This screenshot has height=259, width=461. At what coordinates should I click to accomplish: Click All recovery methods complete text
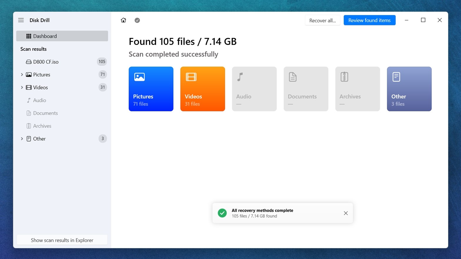click(262, 210)
